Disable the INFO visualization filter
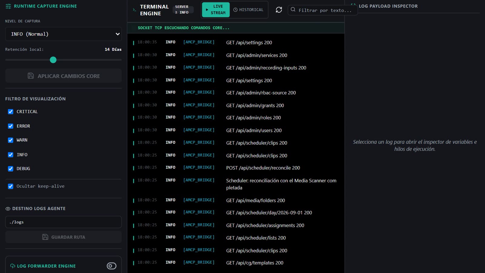 click(11, 155)
